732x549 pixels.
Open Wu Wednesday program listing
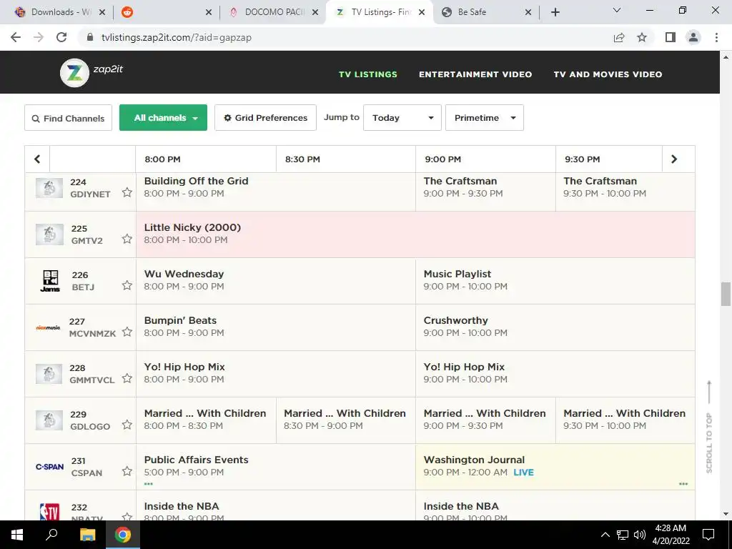[x=276, y=281]
